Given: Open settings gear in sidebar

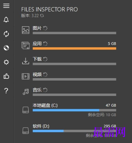Looking at the screenshot, I should pos(6,62).
